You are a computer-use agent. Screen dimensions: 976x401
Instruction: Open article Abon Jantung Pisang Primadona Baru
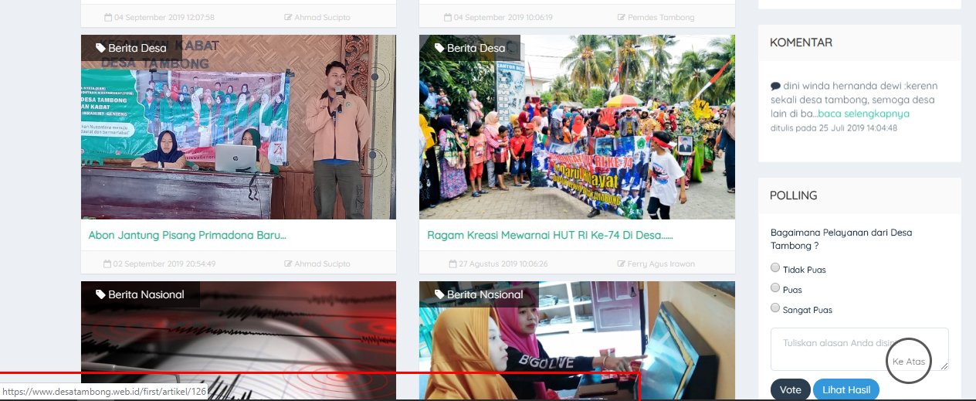pyautogui.click(x=188, y=235)
